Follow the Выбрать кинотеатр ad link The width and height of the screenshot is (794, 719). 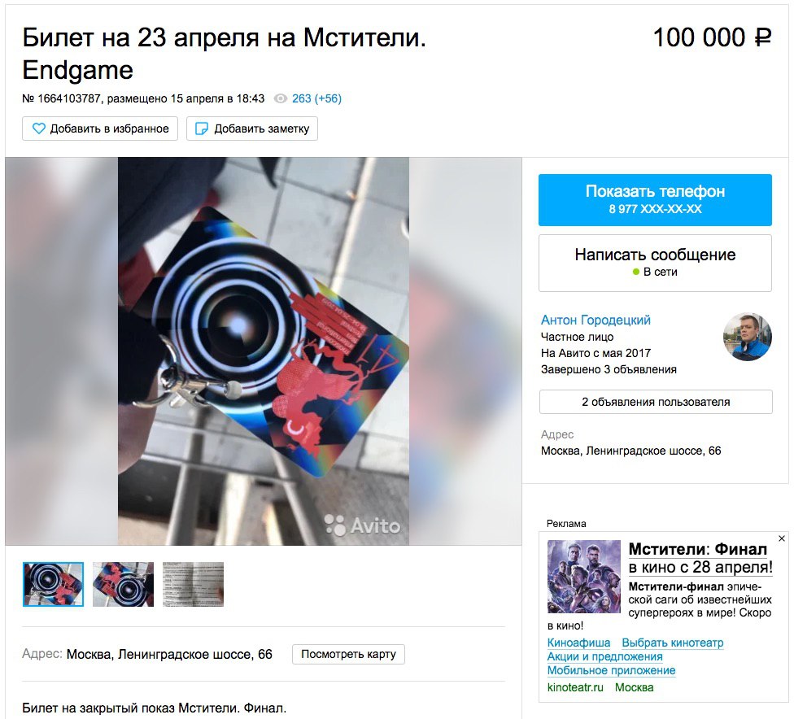point(673,643)
